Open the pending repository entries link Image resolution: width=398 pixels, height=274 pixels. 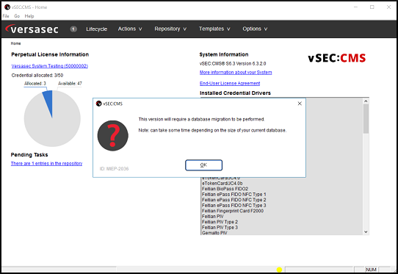(46, 163)
